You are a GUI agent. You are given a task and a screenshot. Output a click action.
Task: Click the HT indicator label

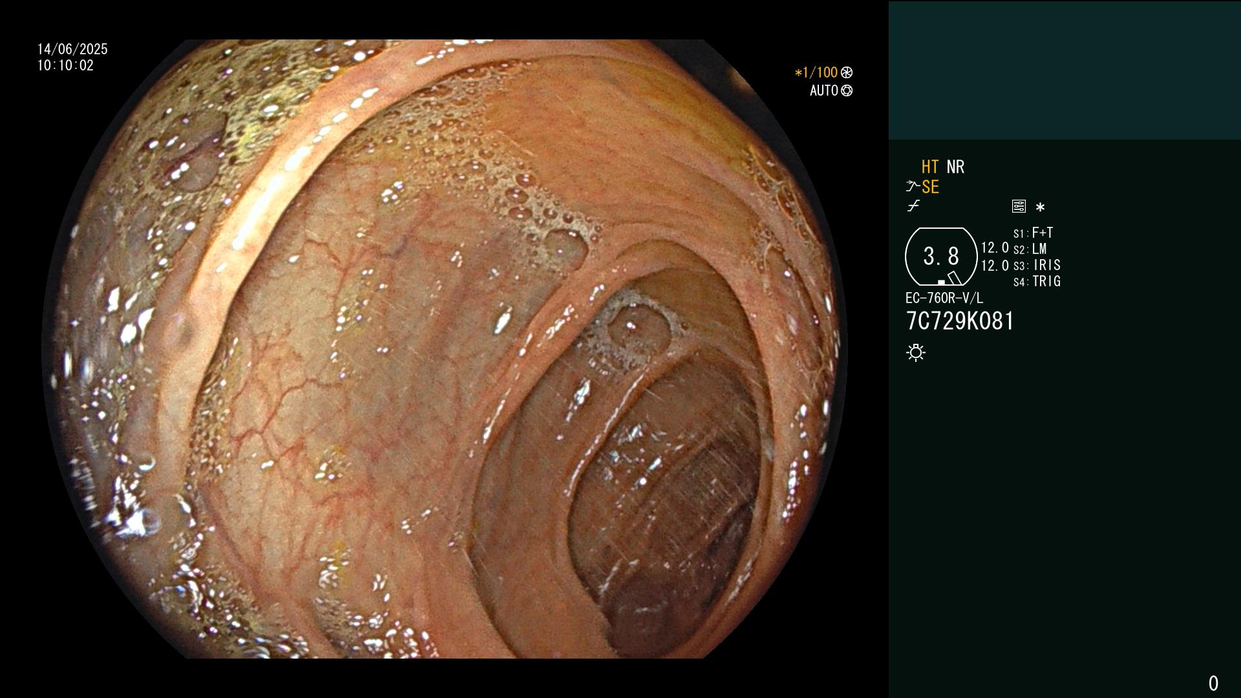pyautogui.click(x=930, y=167)
